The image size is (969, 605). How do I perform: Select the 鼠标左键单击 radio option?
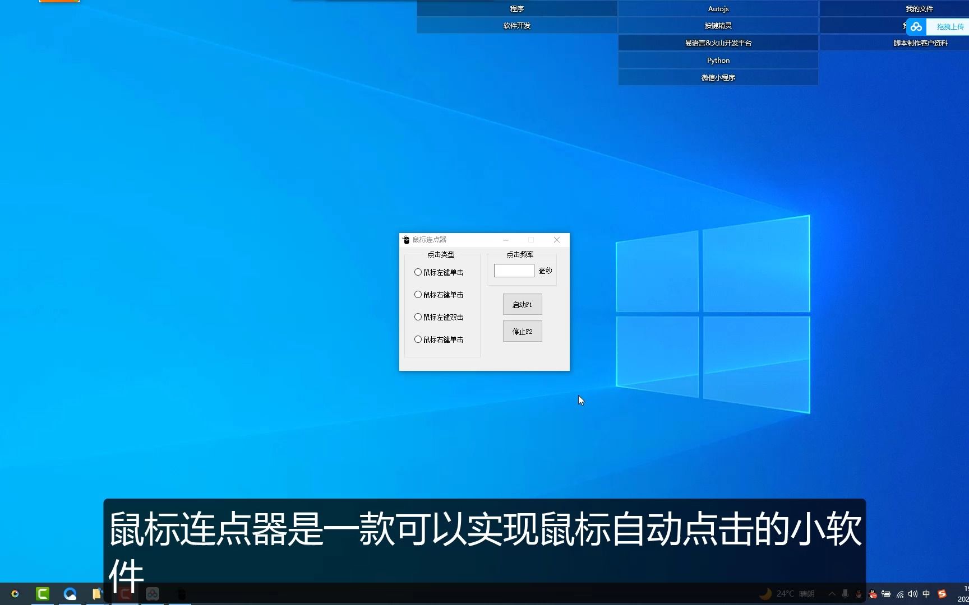[439, 272]
